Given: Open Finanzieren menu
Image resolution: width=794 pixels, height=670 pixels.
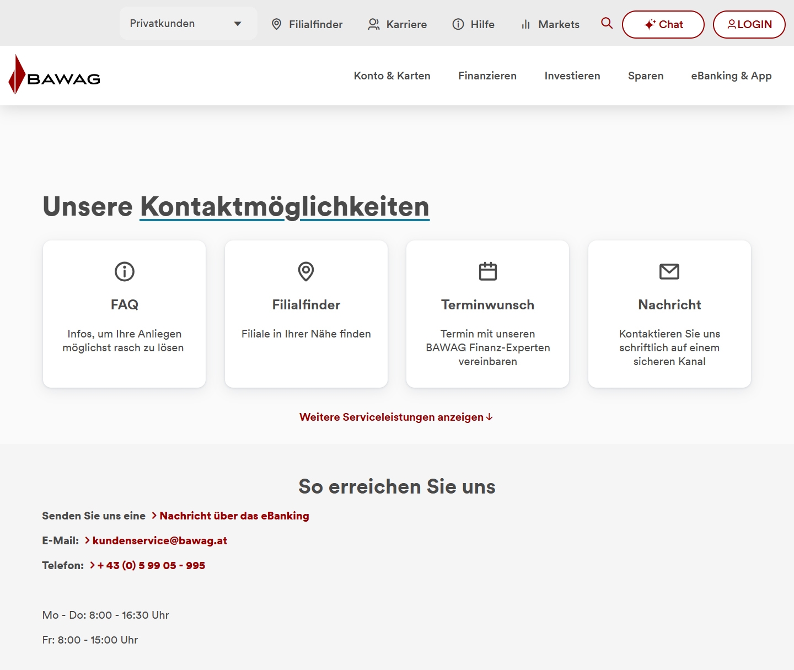Looking at the screenshot, I should pyautogui.click(x=487, y=76).
